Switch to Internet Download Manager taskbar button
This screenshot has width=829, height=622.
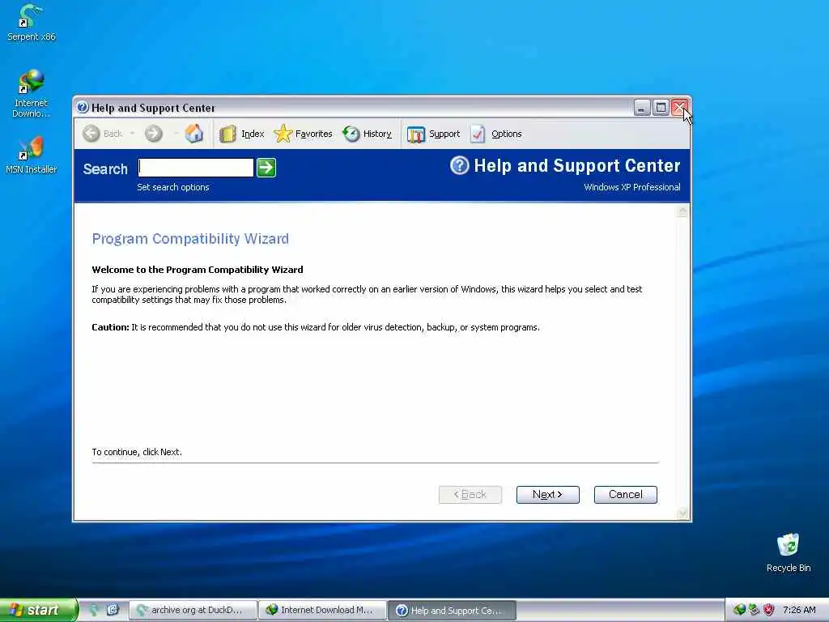(322, 610)
